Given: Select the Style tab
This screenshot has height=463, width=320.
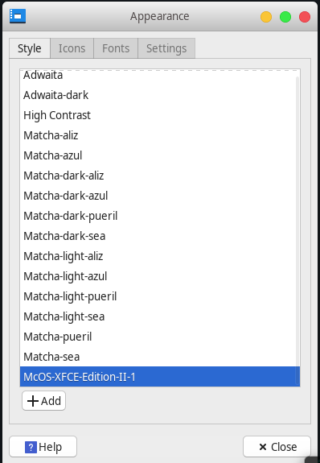Looking at the screenshot, I should (x=30, y=48).
